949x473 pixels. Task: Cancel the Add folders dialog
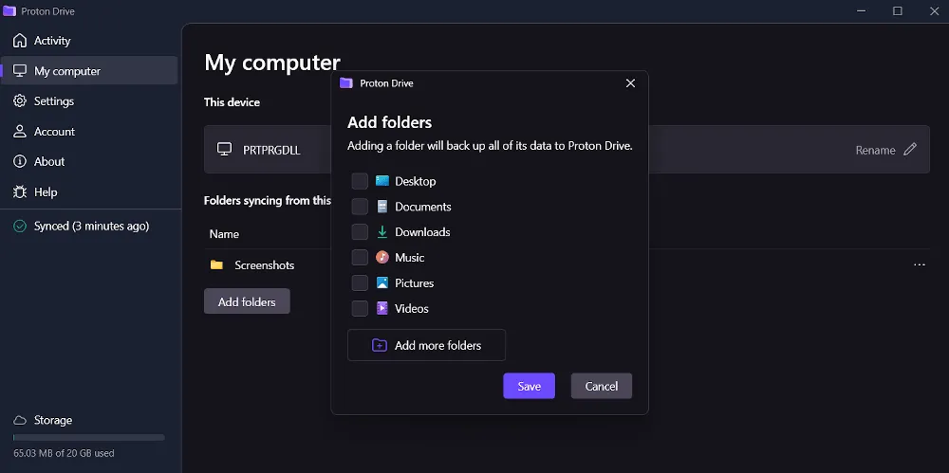(x=601, y=386)
